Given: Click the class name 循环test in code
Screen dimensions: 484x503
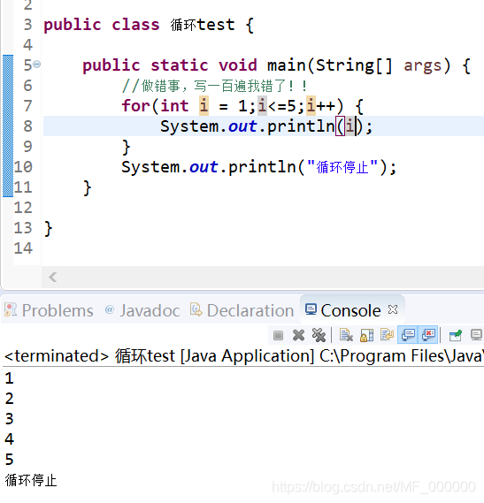Looking at the screenshot, I should (203, 25).
